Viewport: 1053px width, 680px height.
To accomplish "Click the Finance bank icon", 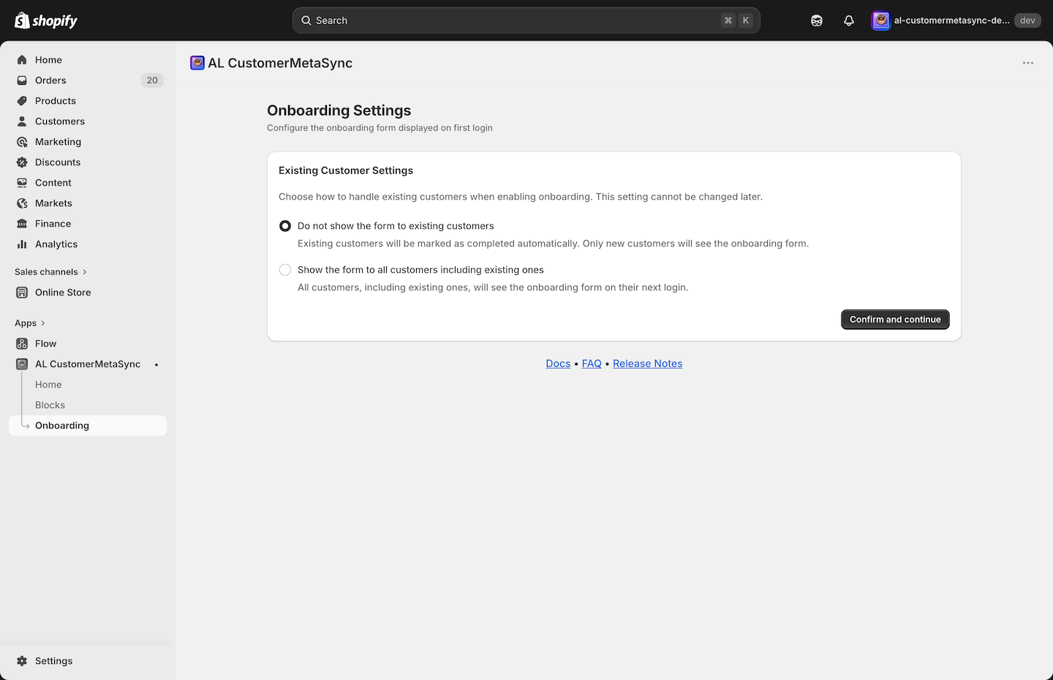I will tap(22, 224).
